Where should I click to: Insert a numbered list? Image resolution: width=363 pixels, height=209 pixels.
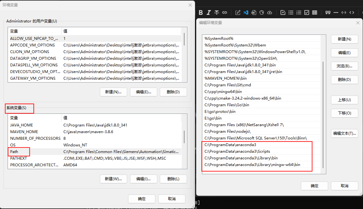(x=299, y=12)
